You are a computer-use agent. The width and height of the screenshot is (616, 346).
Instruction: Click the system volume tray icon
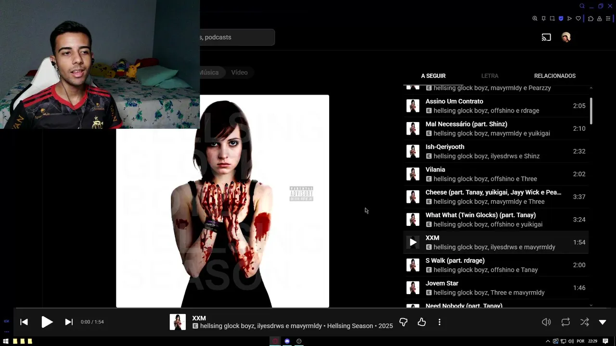[x=571, y=341]
